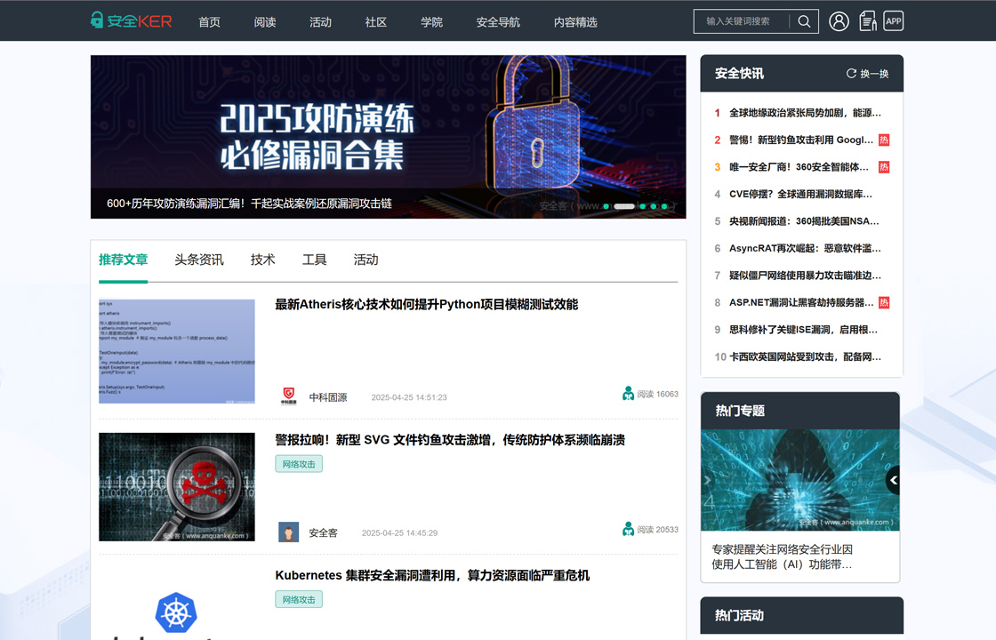This screenshot has width=996, height=640.
Task: Open 安全导航 in the top navigation
Action: coord(498,22)
